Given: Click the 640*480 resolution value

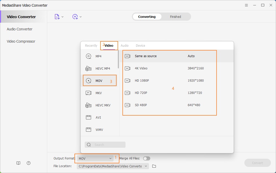Looking at the screenshot, I should point(194,105).
